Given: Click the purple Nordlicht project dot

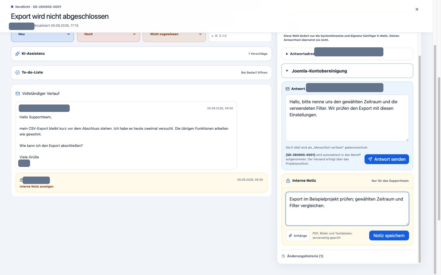Looking at the screenshot, I should [x=12, y=7].
